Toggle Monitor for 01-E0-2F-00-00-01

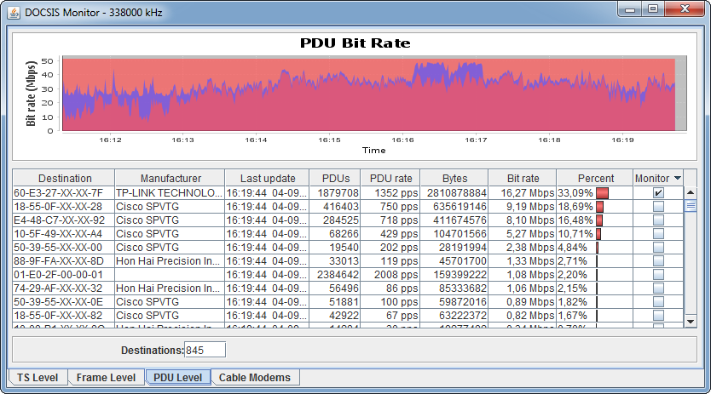click(658, 275)
